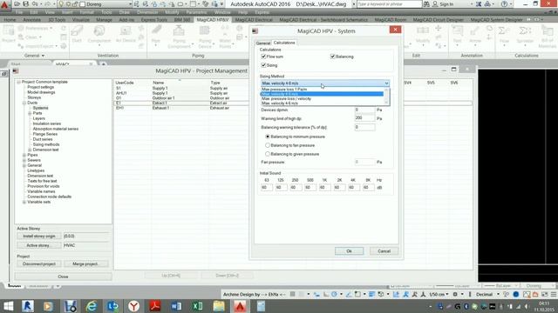Expand the Pipes tree node

[24, 155]
